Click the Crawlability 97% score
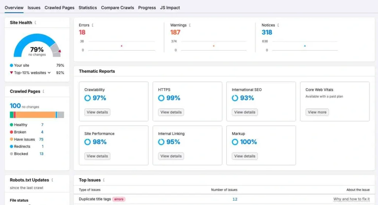The image size is (378, 205). tap(99, 98)
